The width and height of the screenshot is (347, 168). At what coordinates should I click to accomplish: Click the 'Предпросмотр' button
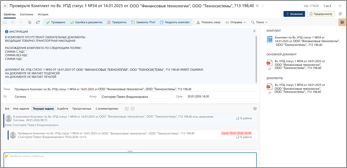click(320, 14)
